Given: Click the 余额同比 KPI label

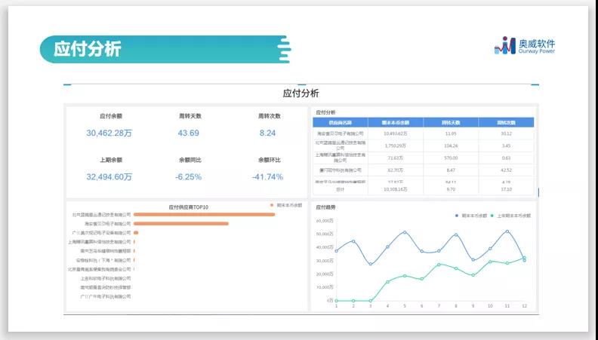Looking at the screenshot, I should pos(190,160).
